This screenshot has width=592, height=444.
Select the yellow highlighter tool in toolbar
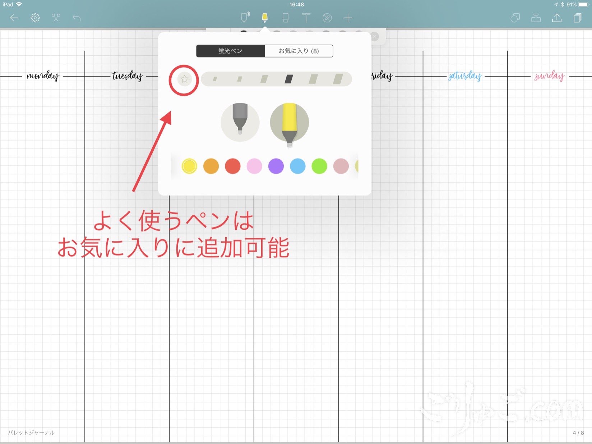coord(265,18)
